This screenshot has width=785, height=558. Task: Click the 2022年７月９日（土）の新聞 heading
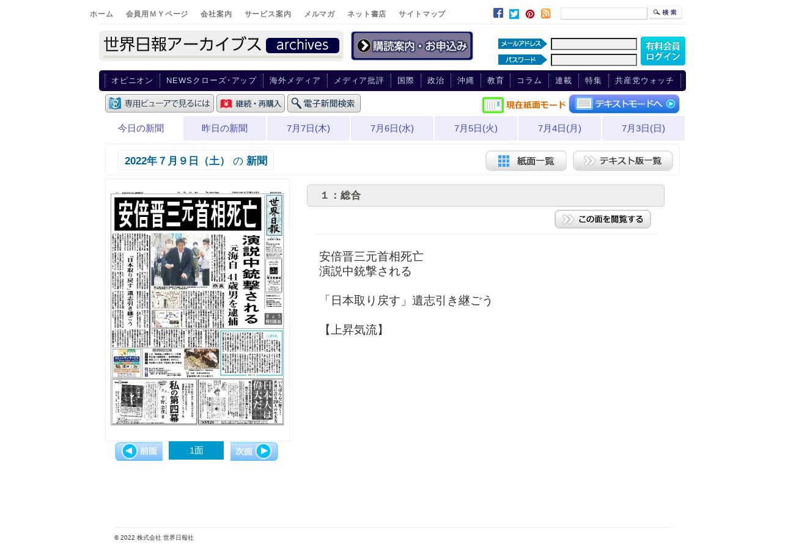click(x=196, y=161)
